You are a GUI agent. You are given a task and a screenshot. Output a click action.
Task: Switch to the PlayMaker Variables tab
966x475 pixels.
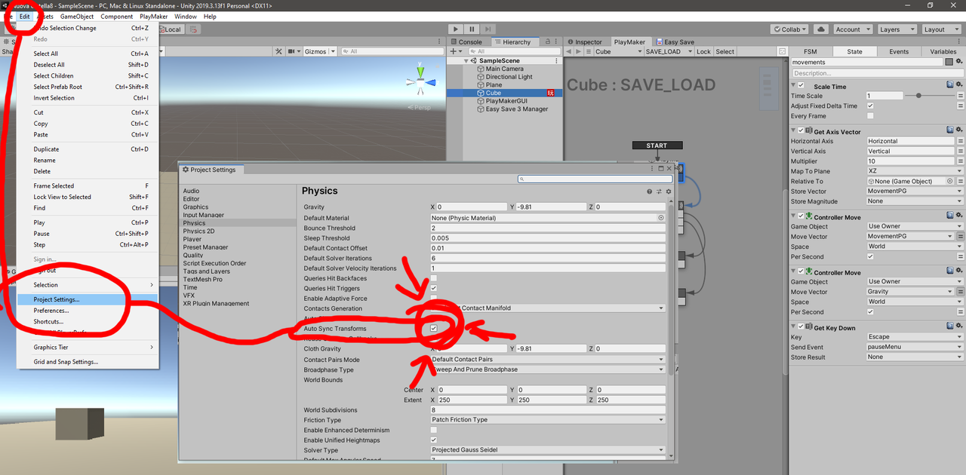tap(943, 52)
